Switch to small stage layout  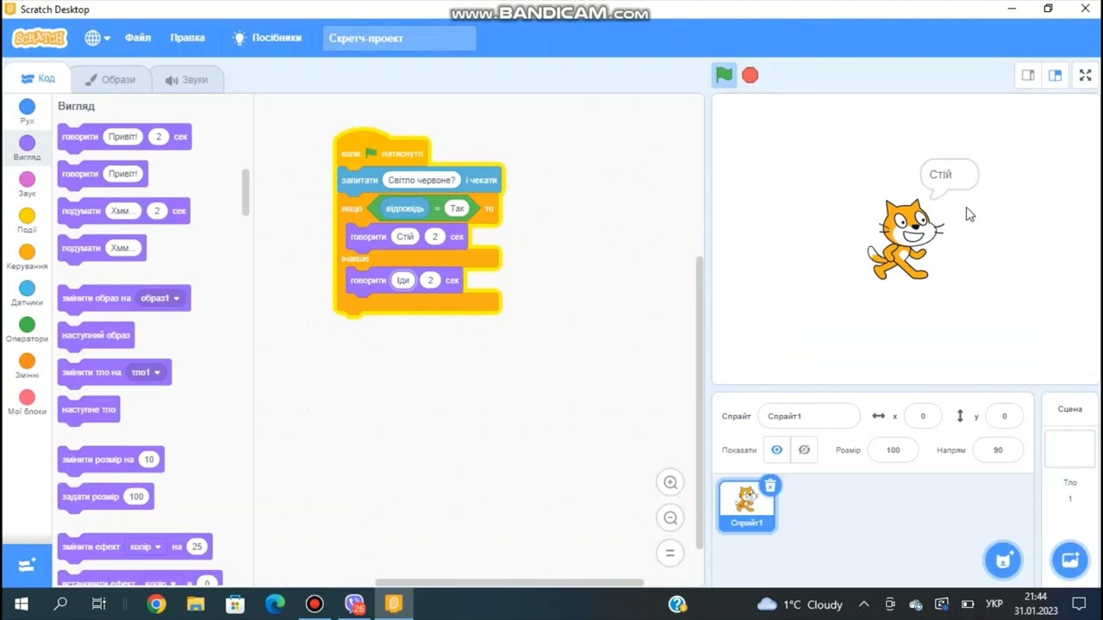click(1028, 76)
